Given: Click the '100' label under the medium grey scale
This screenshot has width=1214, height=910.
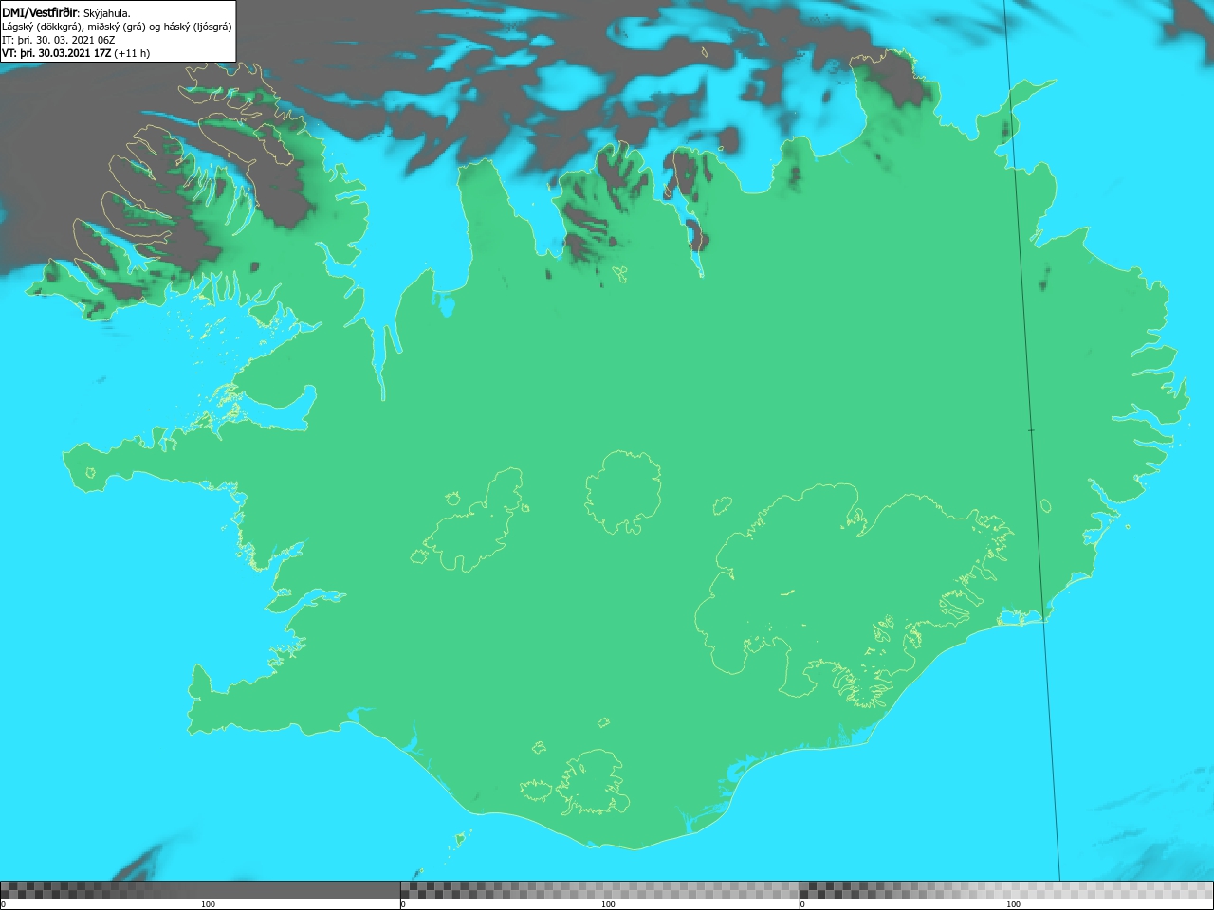Looking at the screenshot, I should [608, 904].
